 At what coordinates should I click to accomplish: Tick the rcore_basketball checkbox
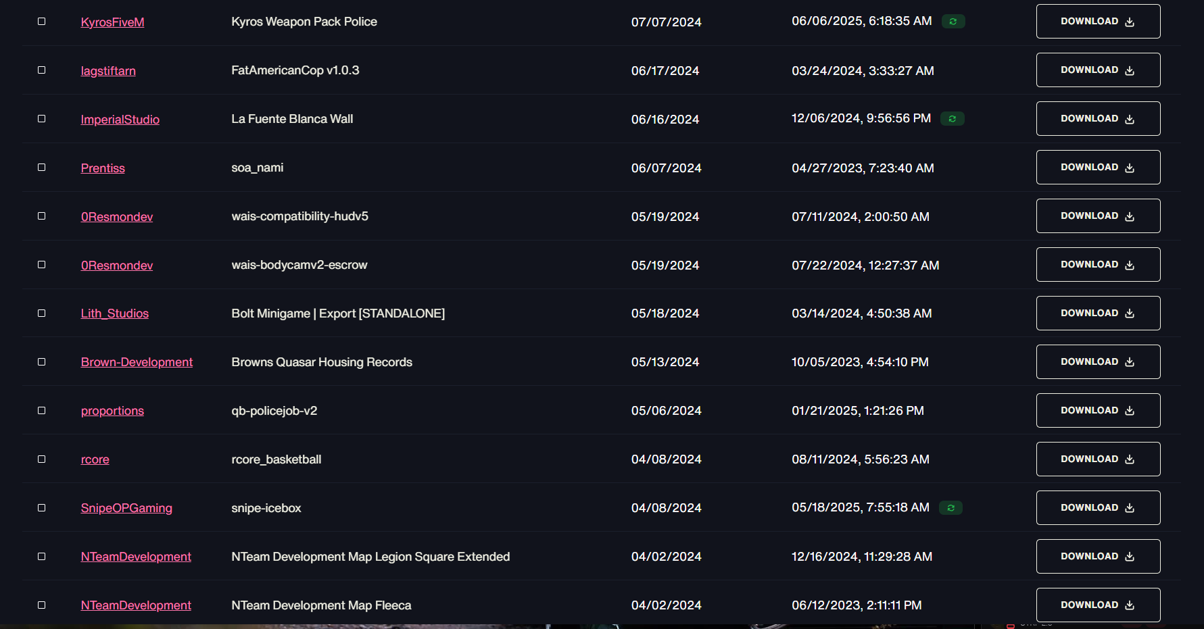point(41,459)
